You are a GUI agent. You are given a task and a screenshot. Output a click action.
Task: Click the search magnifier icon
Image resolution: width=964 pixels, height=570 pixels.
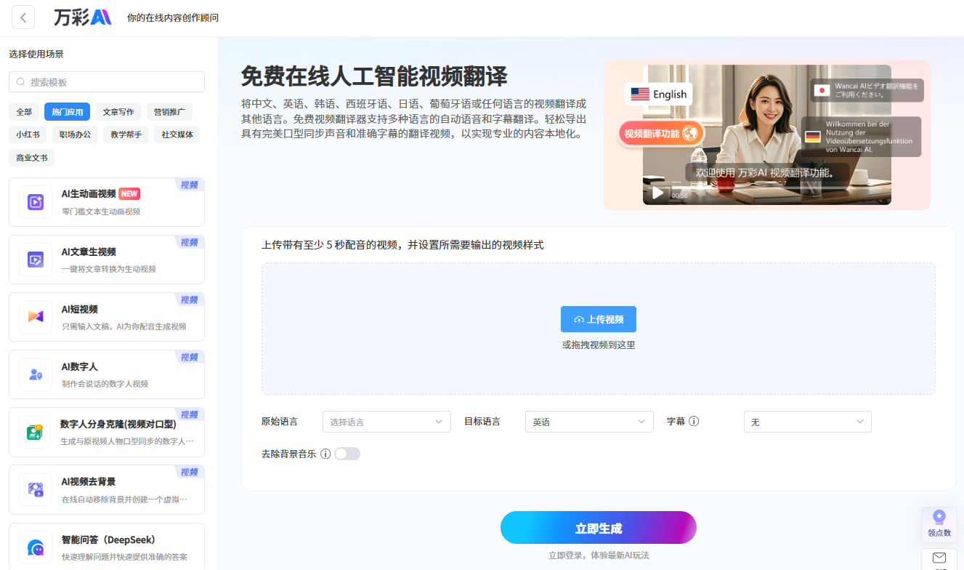point(20,82)
